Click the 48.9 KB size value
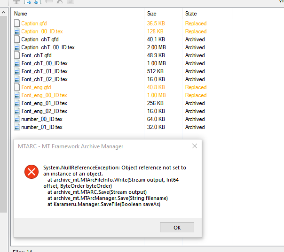Screen dimensions: 284x252 pos(156,55)
